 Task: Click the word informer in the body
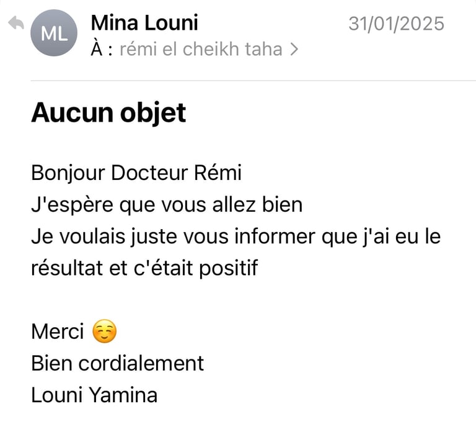click(x=275, y=237)
